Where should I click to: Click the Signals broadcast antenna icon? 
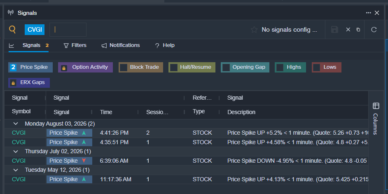11,12
